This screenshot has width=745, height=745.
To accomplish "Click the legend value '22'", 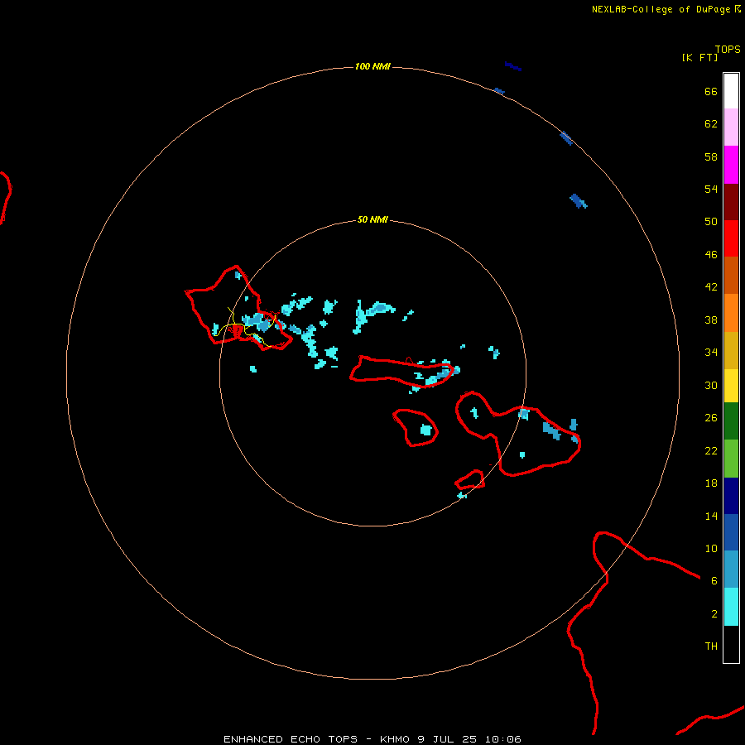I will click(711, 451).
